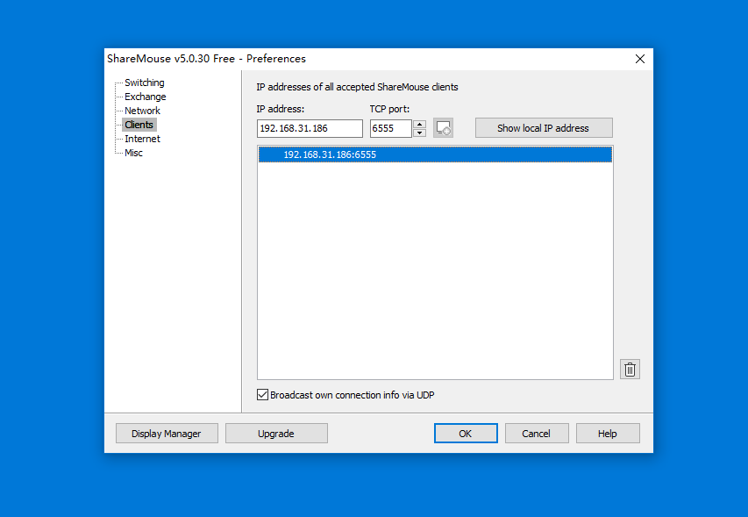Cancel the preferences dialog

tap(537, 434)
